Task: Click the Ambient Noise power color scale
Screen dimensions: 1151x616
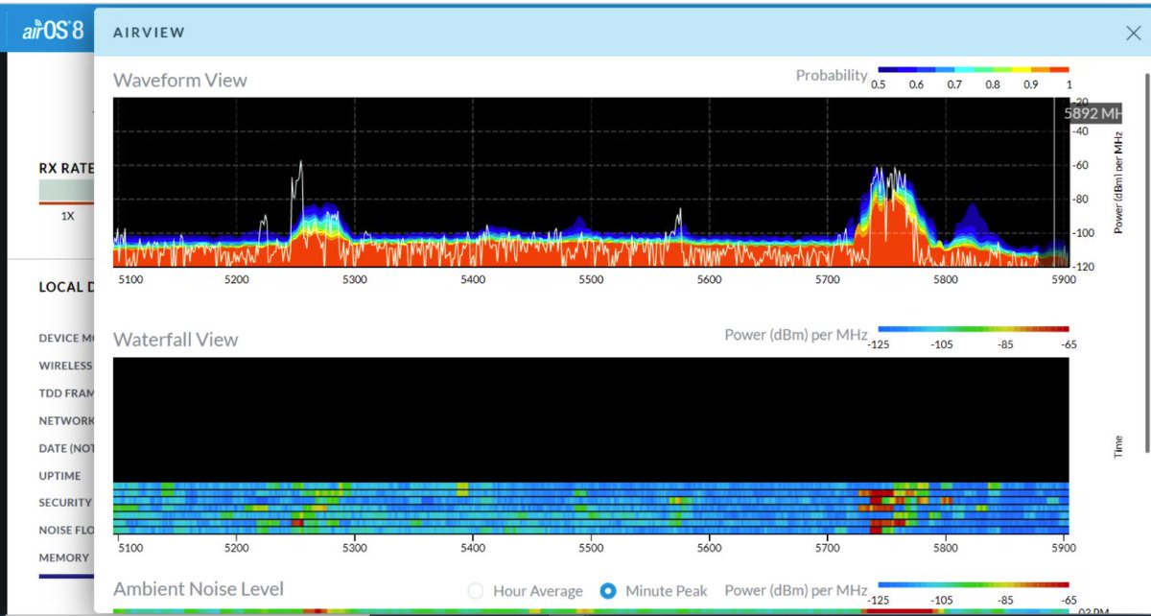Action: pos(973,583)
